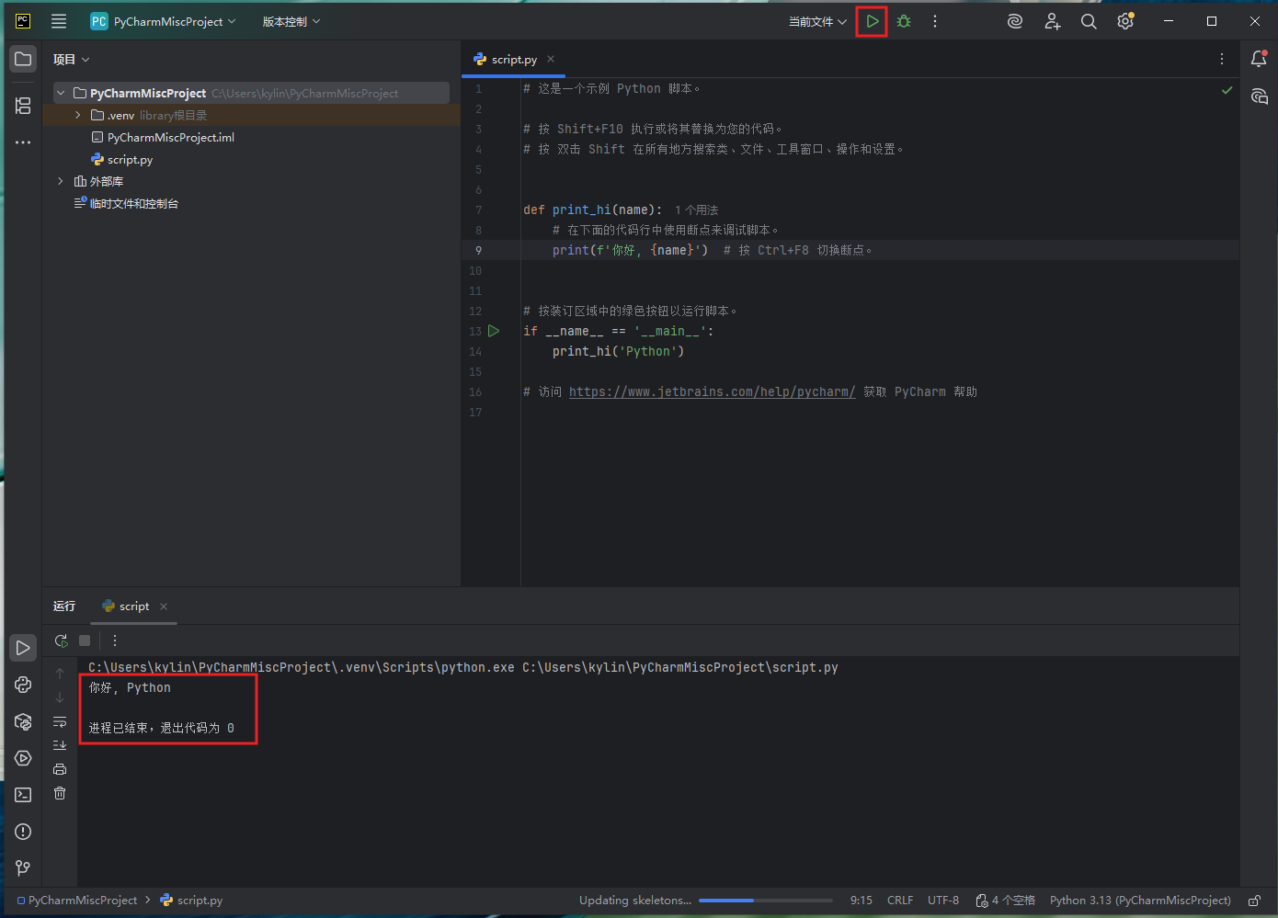Click the run gutter arrow on line 13
The width and height of the screenshot is (1278, 918).
(x=494, y=331)
